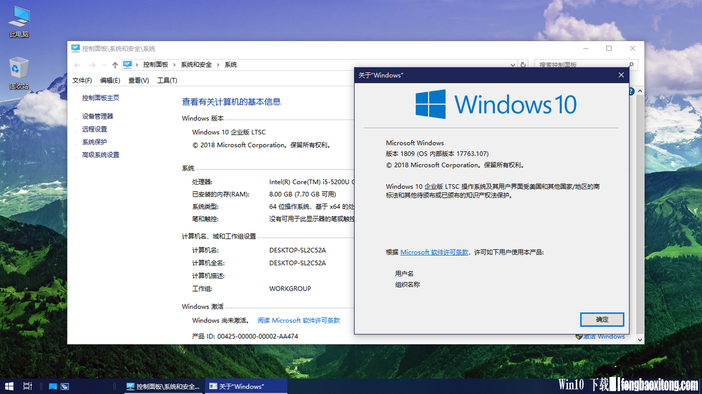702x394 pixels.
Task: Open the Windows Start menu
Action: click(9, 386)
